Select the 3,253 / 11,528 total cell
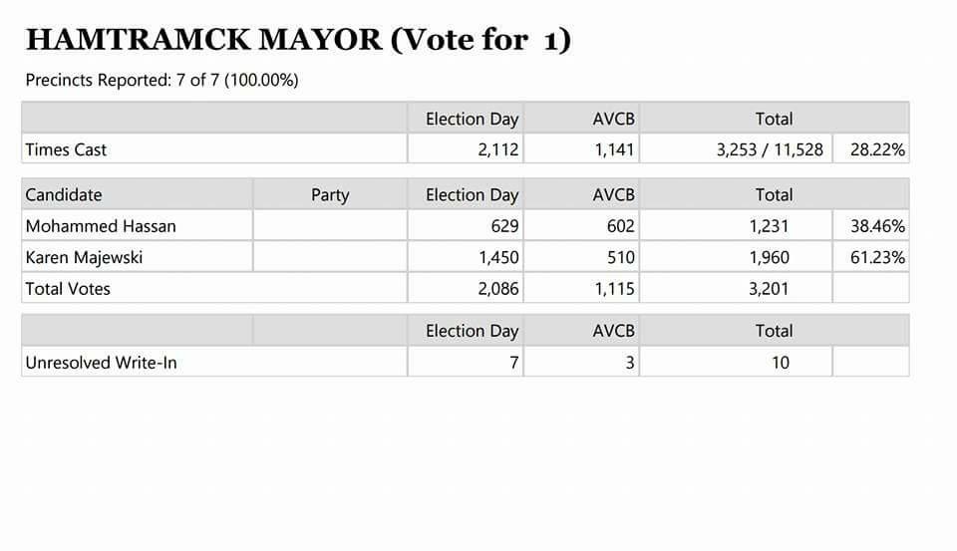Screen dimensions: 957x551 click(736, 148)
